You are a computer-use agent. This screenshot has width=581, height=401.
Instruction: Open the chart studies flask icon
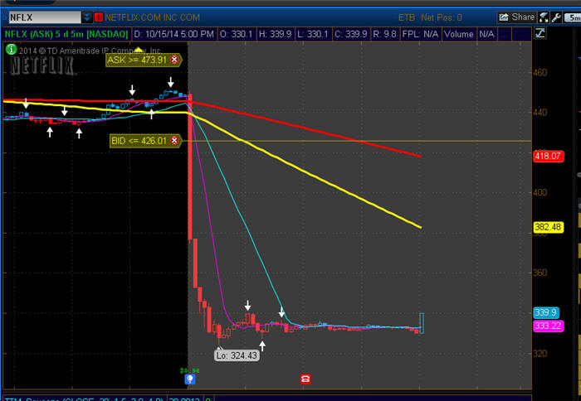pyautogui.click(x=544, y=17)
